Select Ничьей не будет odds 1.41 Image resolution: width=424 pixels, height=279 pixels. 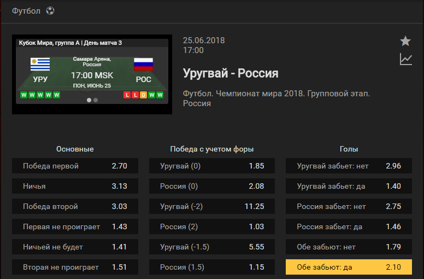[75, 247]
